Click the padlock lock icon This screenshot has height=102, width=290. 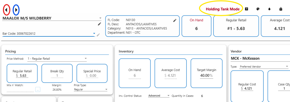click(x=281, y=9)
